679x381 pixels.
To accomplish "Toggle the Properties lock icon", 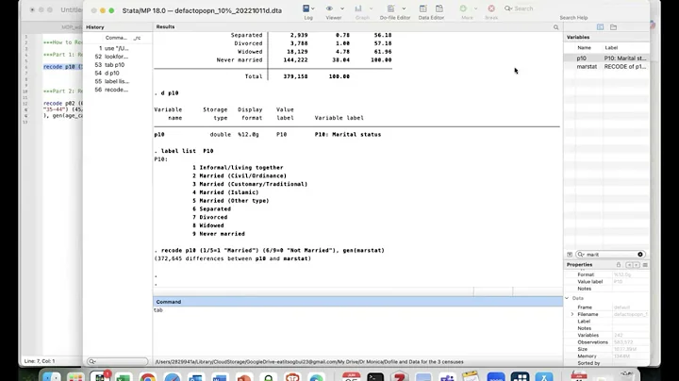I will (x=619, y=265).
